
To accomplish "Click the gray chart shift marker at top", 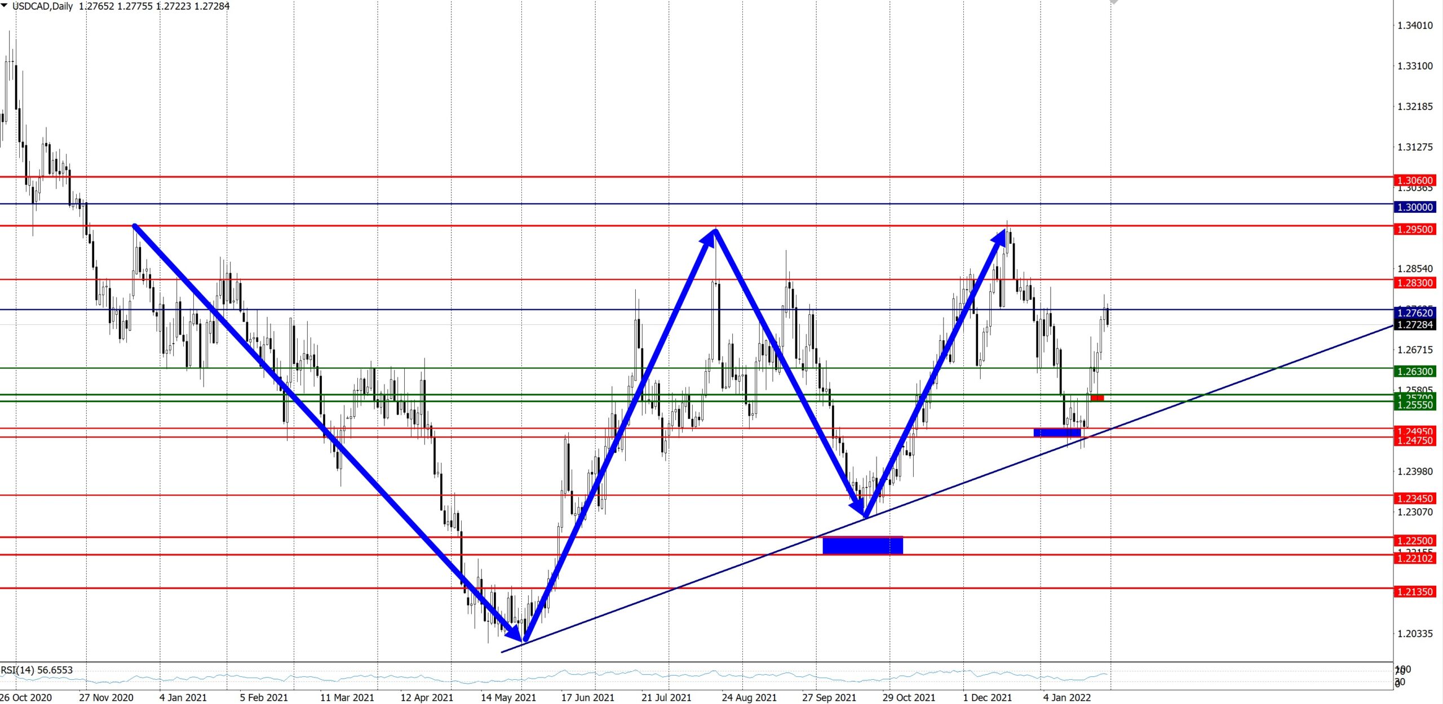I will [x=1113, y=2].
